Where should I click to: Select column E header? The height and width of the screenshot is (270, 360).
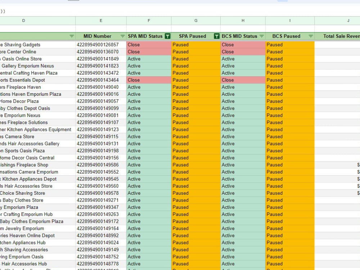[101, 21]
